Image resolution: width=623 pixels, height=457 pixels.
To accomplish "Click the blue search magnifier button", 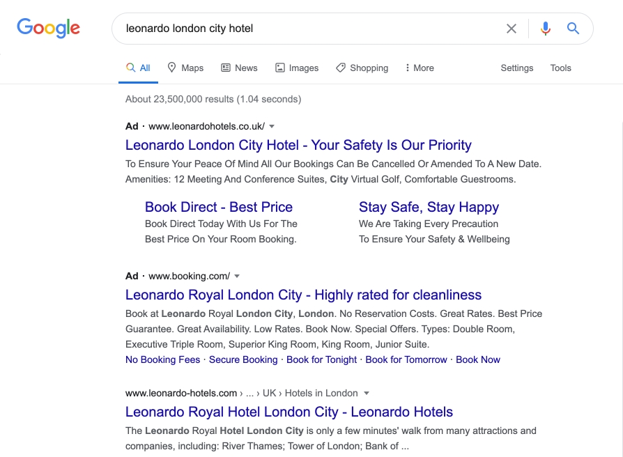I will pyautogui.click(x=573, y=29).
